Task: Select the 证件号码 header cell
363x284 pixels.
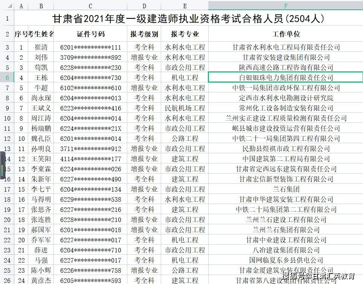Action: click(x=90, y=33)
